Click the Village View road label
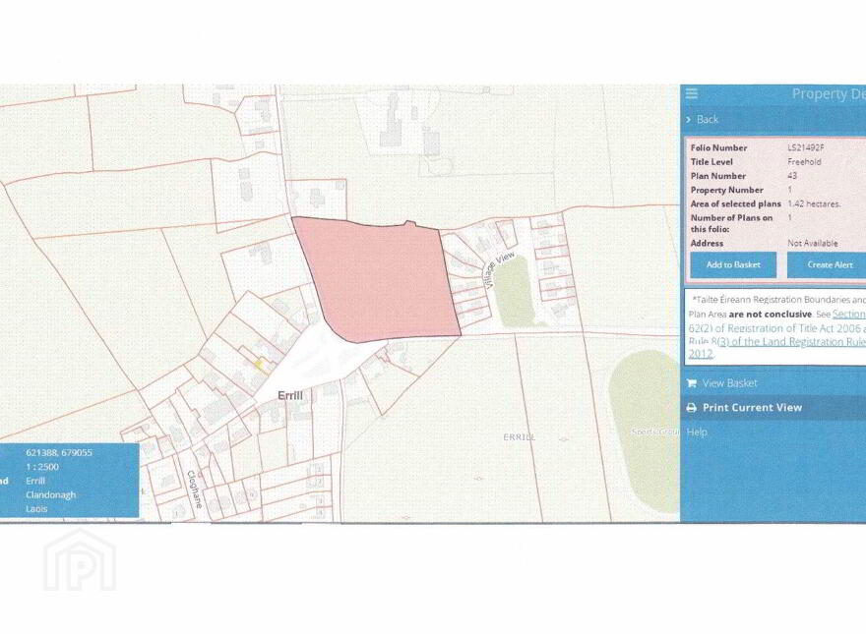This screenshot has width=866, height=634. click(499, 270)
